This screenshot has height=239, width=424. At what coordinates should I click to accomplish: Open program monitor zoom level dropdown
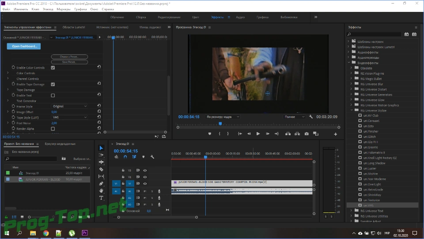tap(223, 117)
